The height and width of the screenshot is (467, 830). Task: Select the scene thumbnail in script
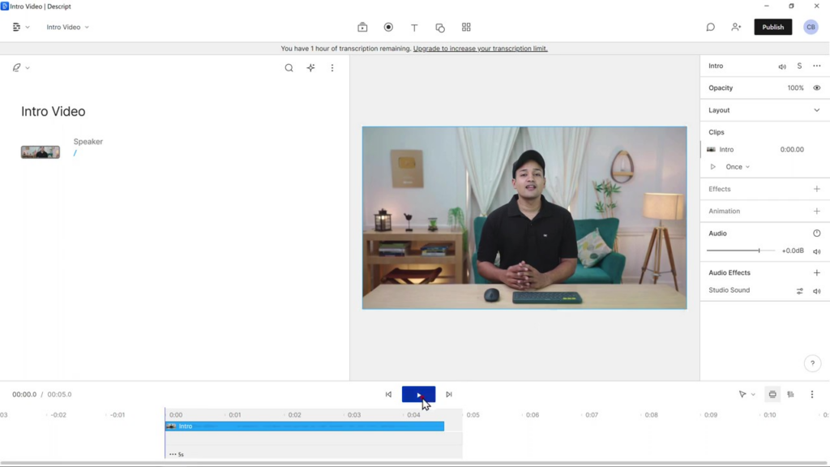41,152
